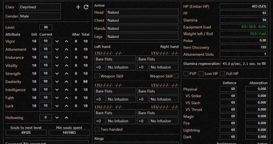This screenshot has width=273, height=144.
Task: Click the plus icon to add build
Action: 78,7
